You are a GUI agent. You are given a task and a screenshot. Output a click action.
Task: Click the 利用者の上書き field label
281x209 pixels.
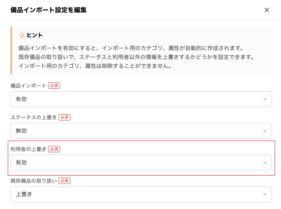28,149
